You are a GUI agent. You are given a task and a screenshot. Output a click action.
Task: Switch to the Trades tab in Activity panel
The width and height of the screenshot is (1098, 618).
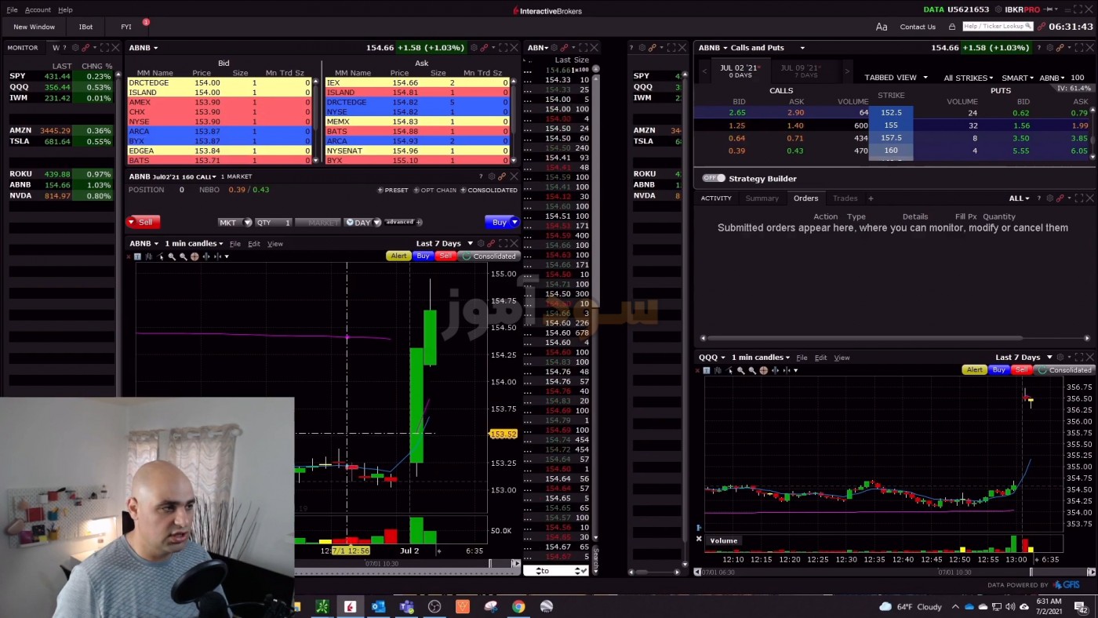tap(845, 198)
